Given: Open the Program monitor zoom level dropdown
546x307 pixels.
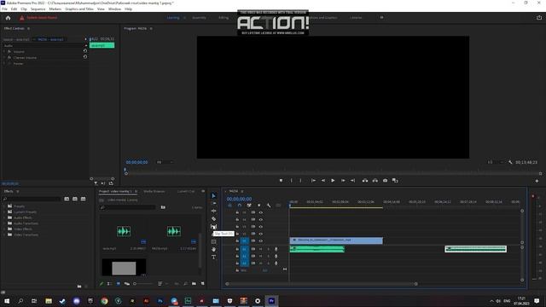Looking at the screenshot, I should tap(164, 162).
